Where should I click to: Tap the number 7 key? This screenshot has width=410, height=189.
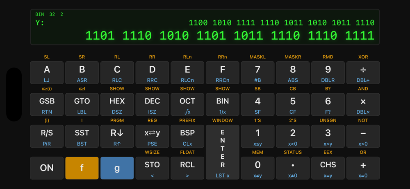(x=257, y=73)
